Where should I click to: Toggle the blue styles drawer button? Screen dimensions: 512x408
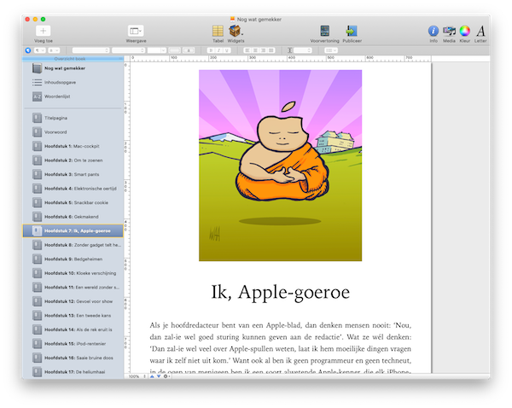click(x=28, y=50)
